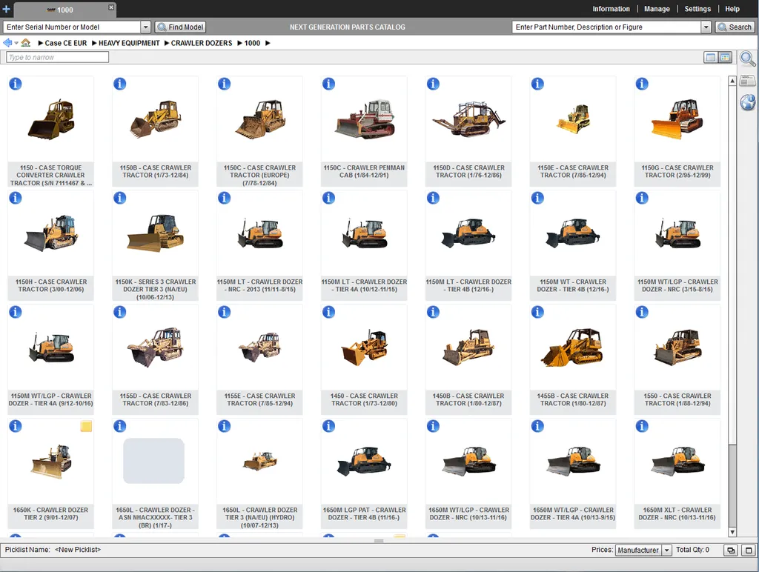Click the info icon on the 1150C Penman Cab card

328,84
